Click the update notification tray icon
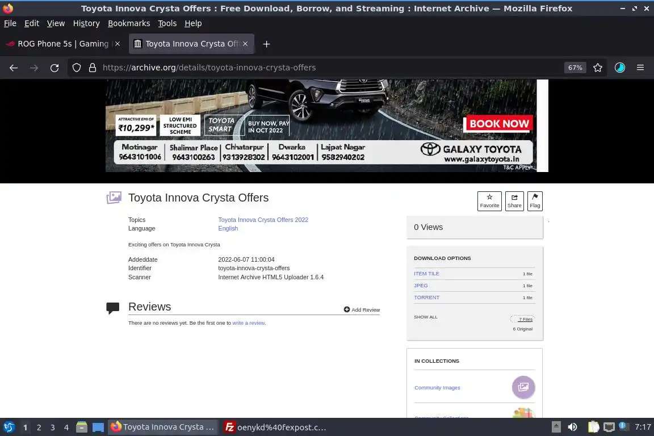 pyautogui.click(x=623, y=426)
